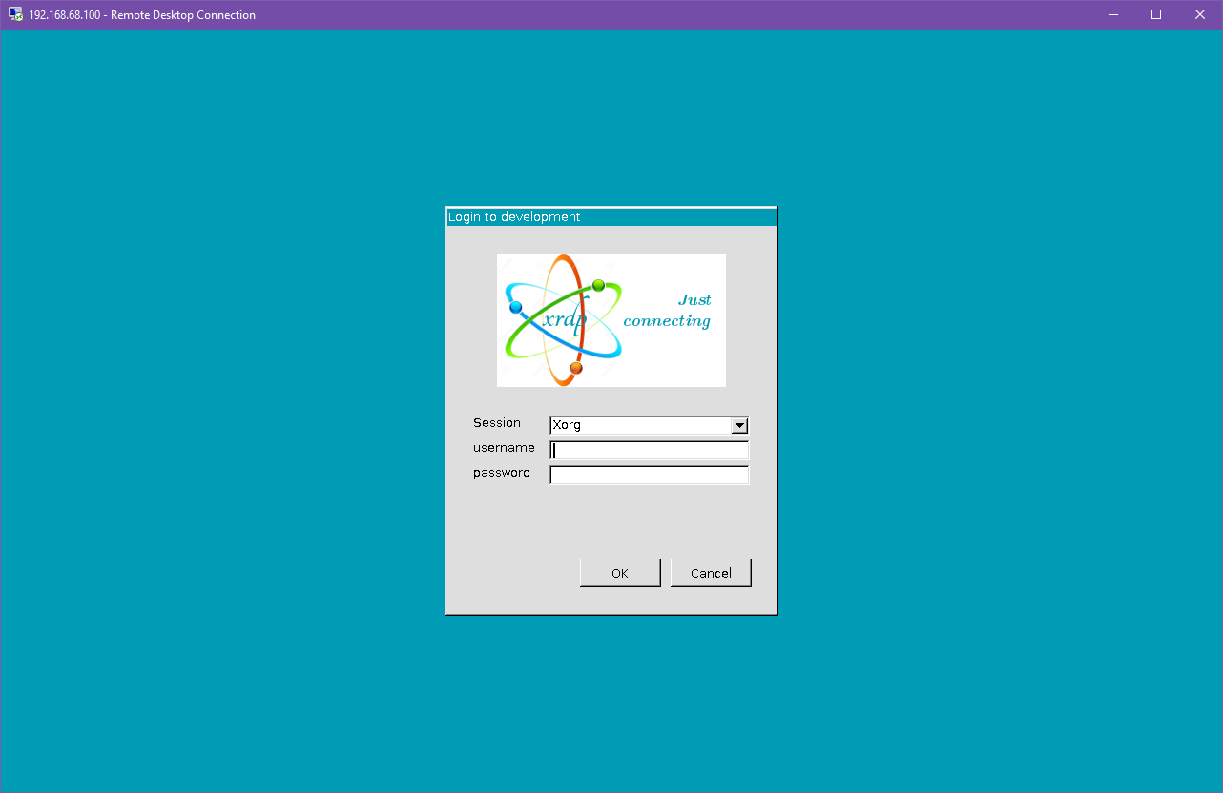The height and width of the screenshot is (793, 1223).
Task: Click the 'username' label
Action: [504, 448]
